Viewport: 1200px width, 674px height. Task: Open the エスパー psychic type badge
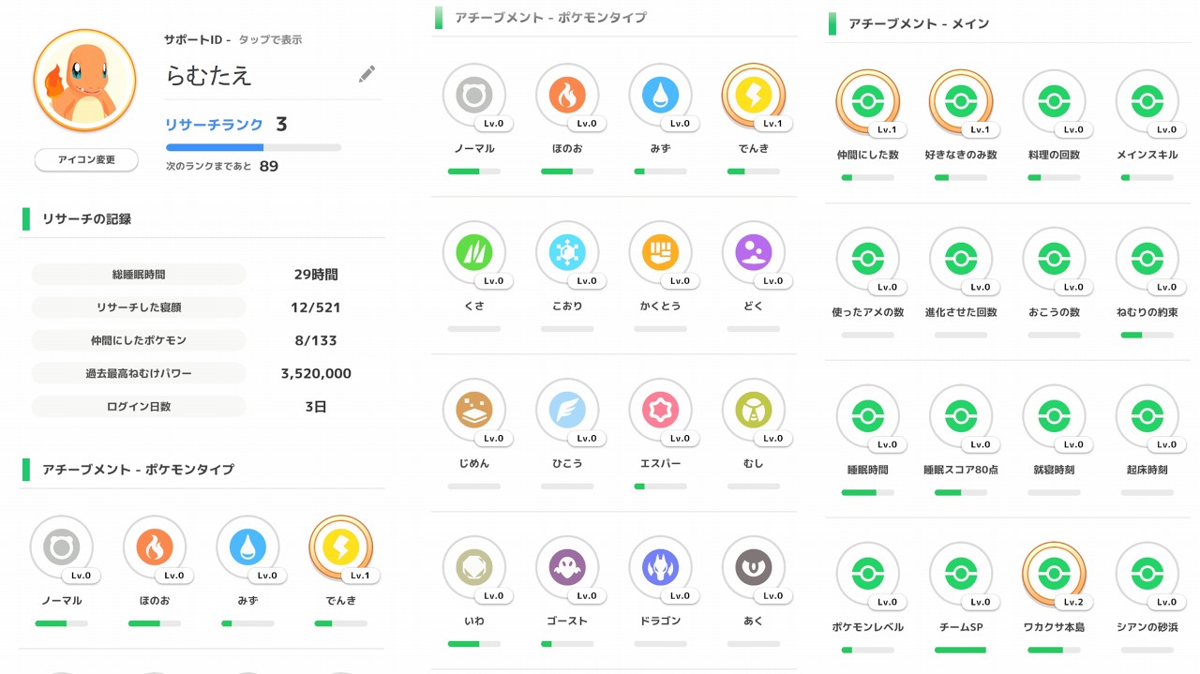[660, 411]
